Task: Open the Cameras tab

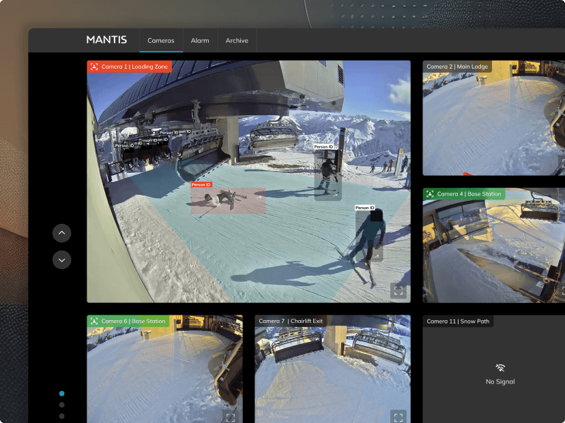Action: tap(161, 41)
